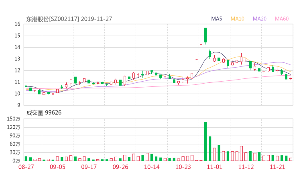This screenshot has height=176, width=297.
Task: Click the price axis value 13
Action: (17, 59)
